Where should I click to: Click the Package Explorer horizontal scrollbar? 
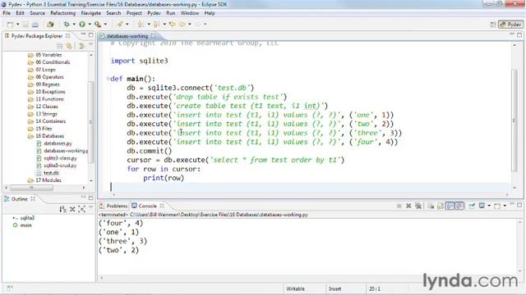pos(31,188)
